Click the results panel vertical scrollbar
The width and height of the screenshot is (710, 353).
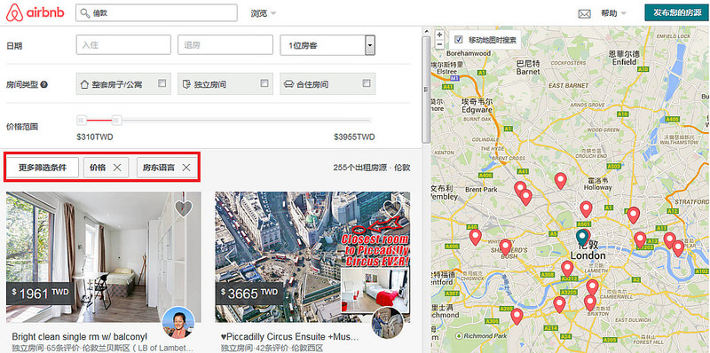[x=426, y=90]
